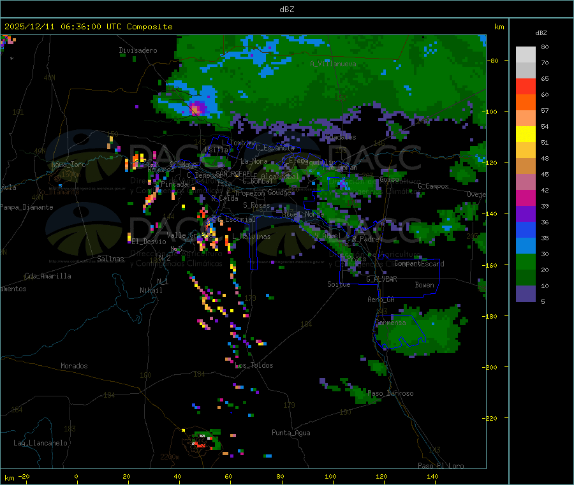Click the yellow 51 dBZ legend swatch
Image resolution: width=574 pixels, height=485 pixels.
tap(526, 134)
